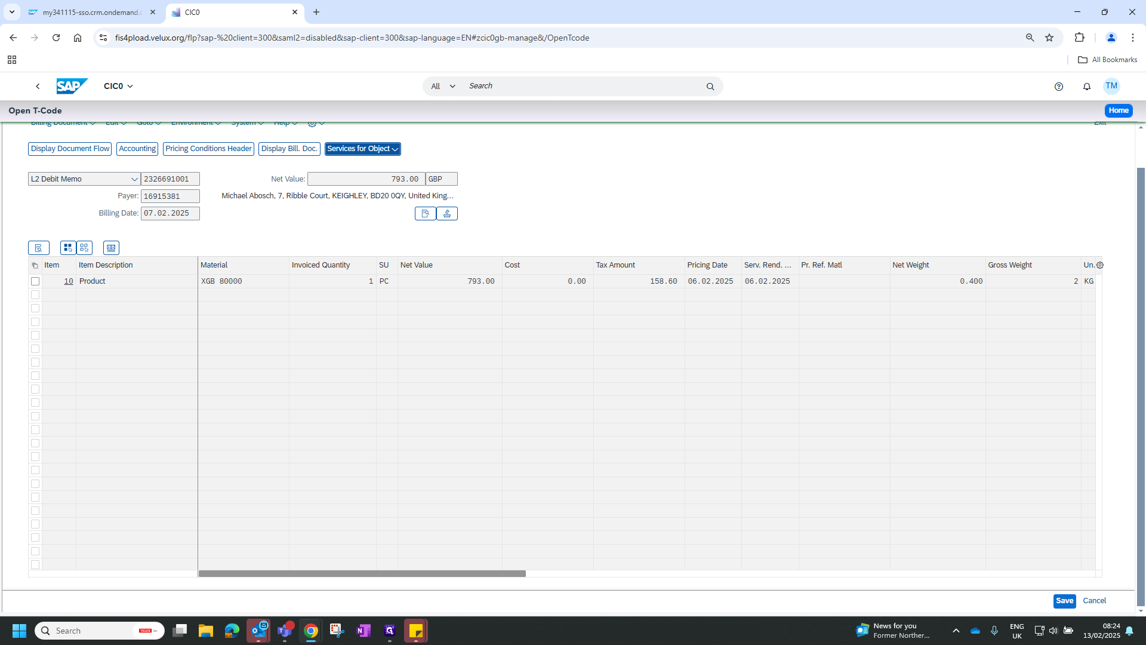
Task: Open Outlook from the taskbar
Action: pyautogui.click(x=258, y=631)
